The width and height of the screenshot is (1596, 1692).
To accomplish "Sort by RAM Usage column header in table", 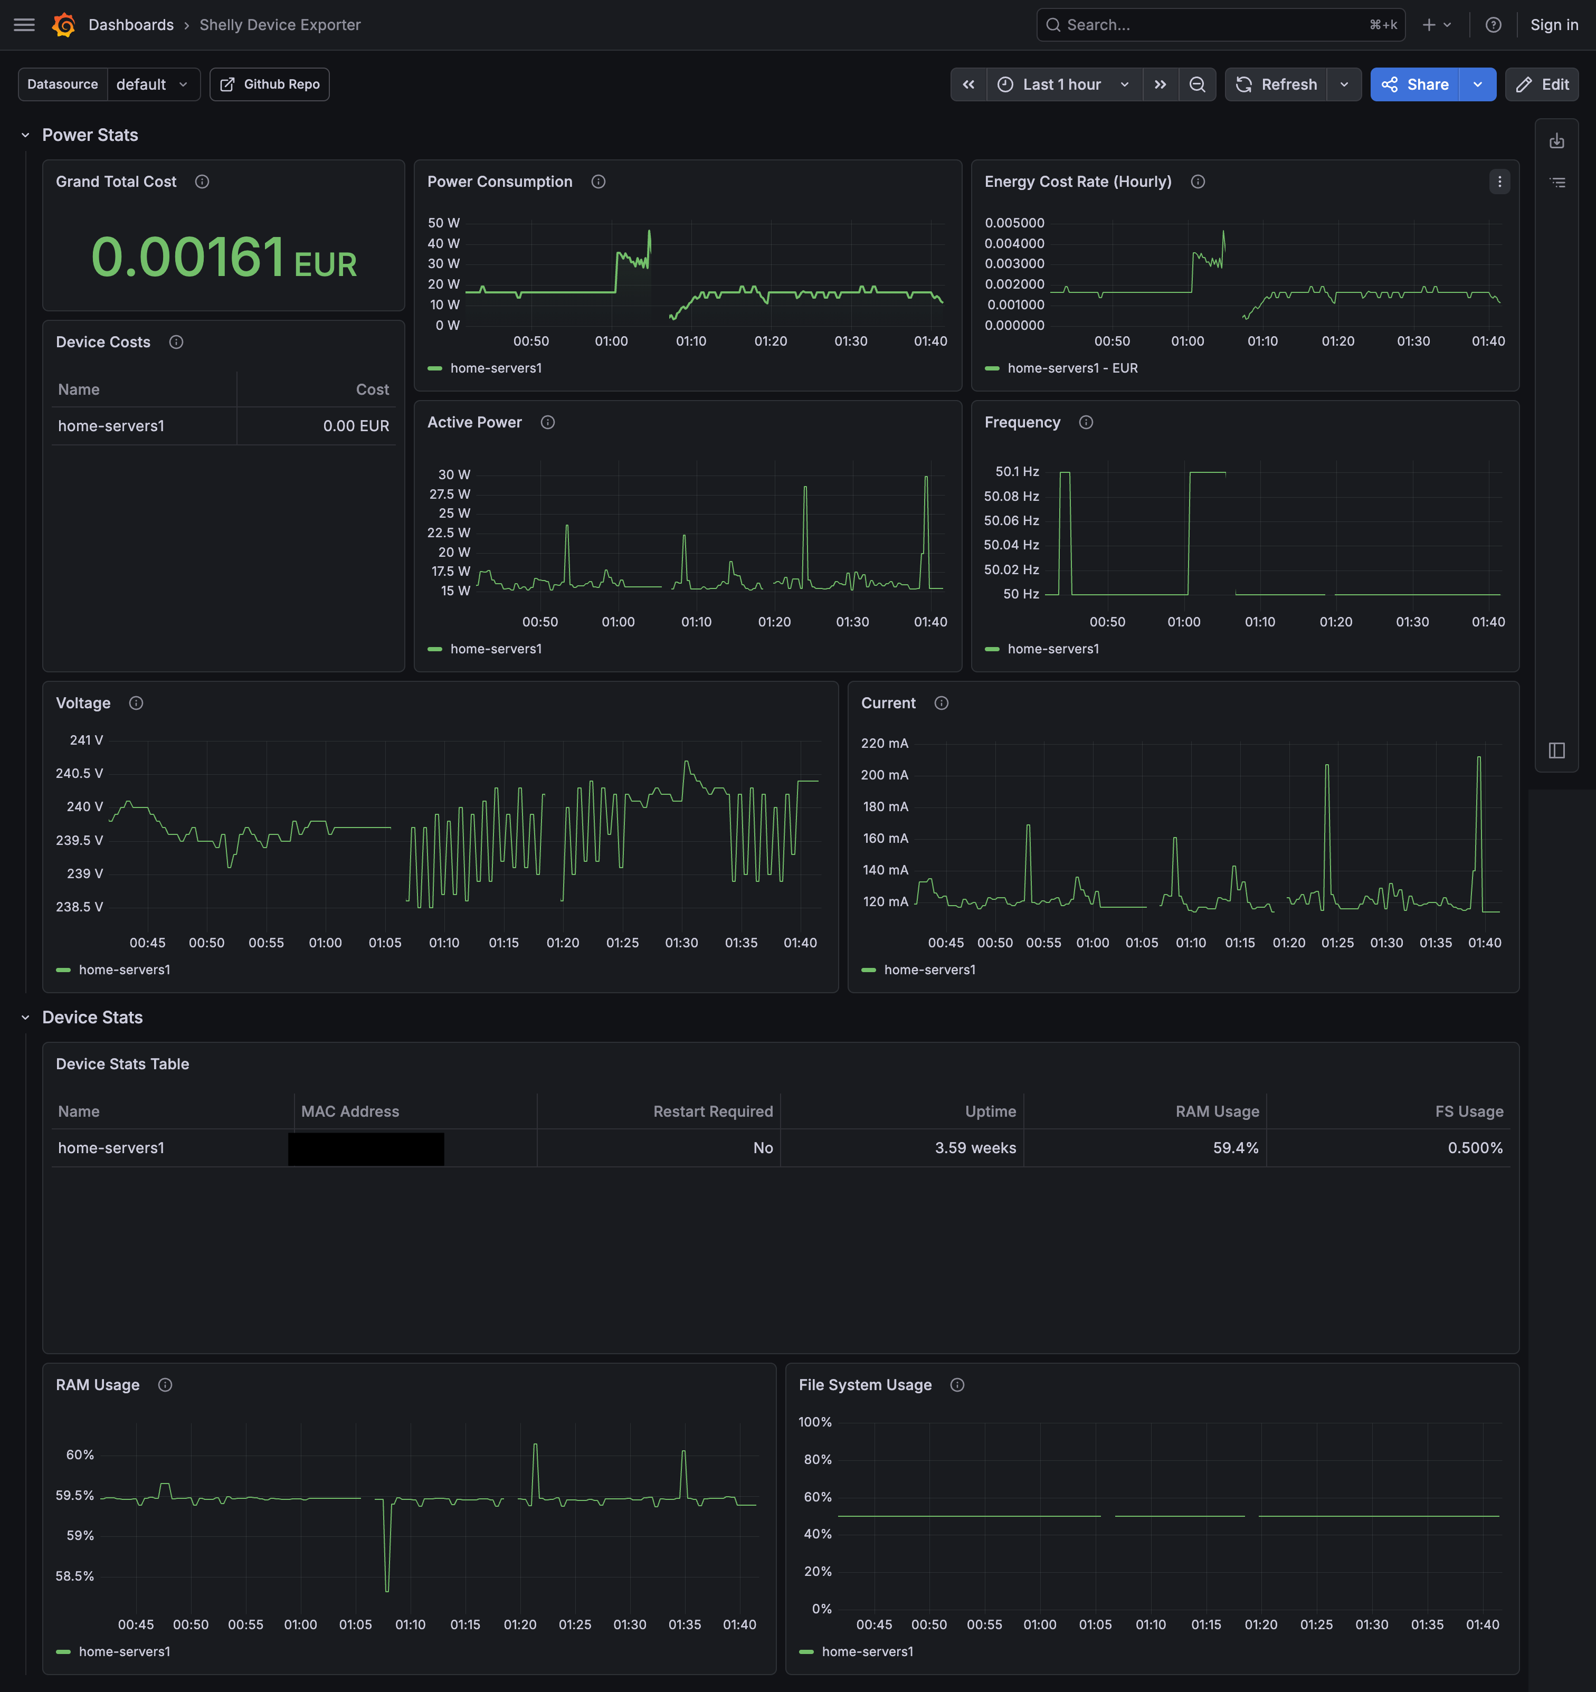I will [1217, 1111].
